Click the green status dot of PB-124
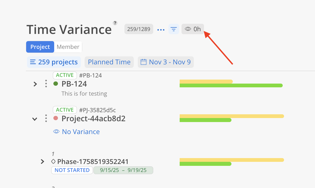This screenshot has width=315, height=188. (x=56, y=84)
